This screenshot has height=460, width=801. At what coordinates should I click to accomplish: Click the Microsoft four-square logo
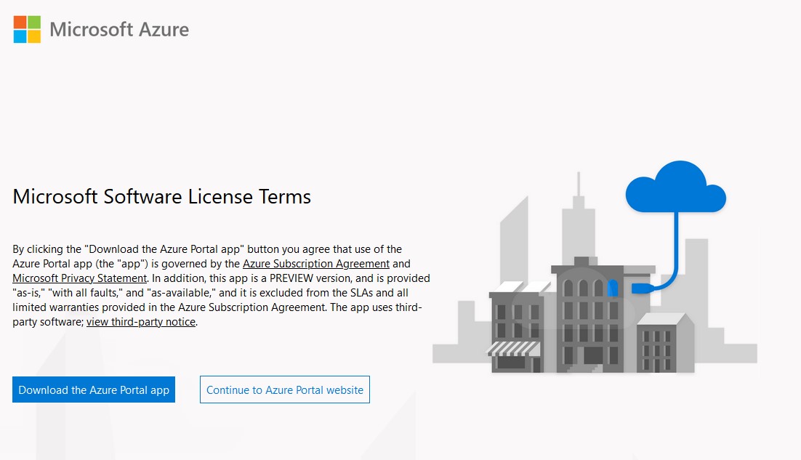point(27,29)
